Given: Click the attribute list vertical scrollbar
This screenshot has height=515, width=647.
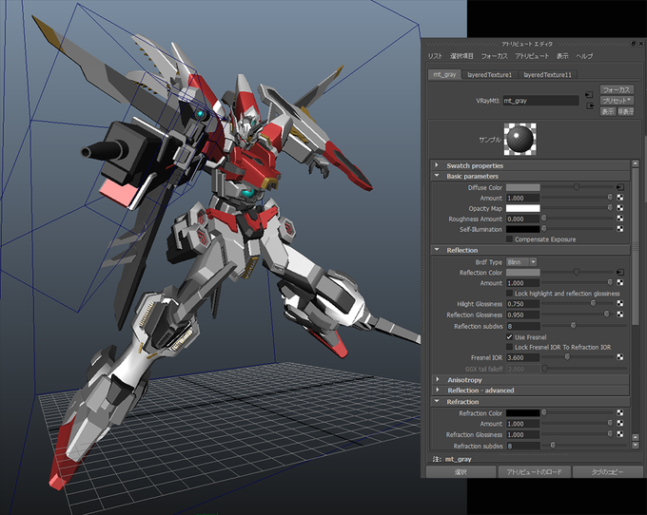Looking at the screenshot, I should (x=636, y=246).
